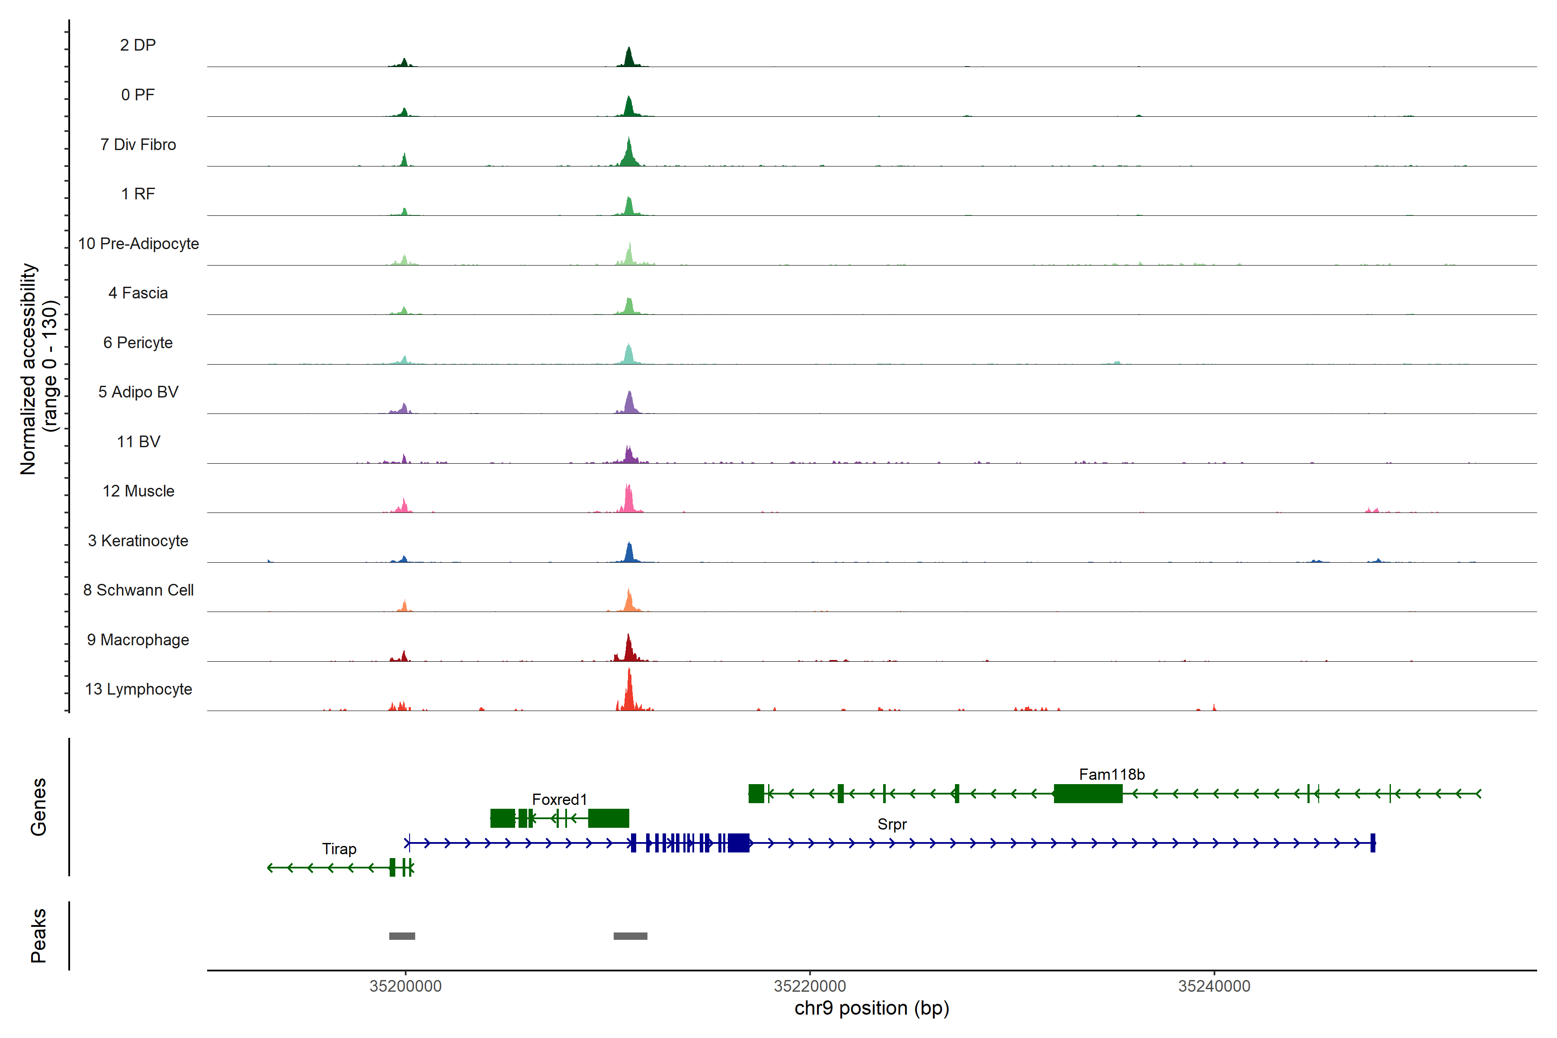Click the Peaks panel label
Image resolution: width=1557 pixels, height=1038 pixels.
pyautogui.click(x=38, y=935)
